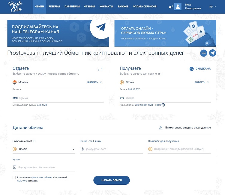Click the @ icon in email field

tap(82, 149)
